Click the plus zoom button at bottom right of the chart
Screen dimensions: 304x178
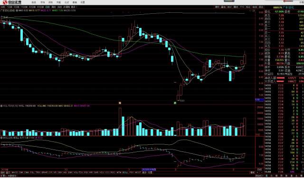point(257,172)
